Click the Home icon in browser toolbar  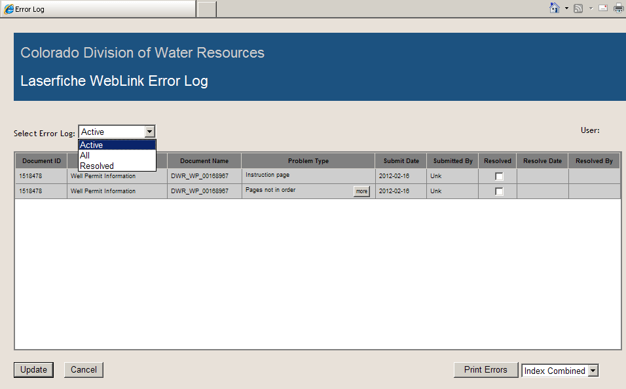(x=554, y=8)
